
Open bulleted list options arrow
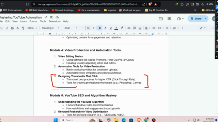pyautogui.click(x=171, y=28)
